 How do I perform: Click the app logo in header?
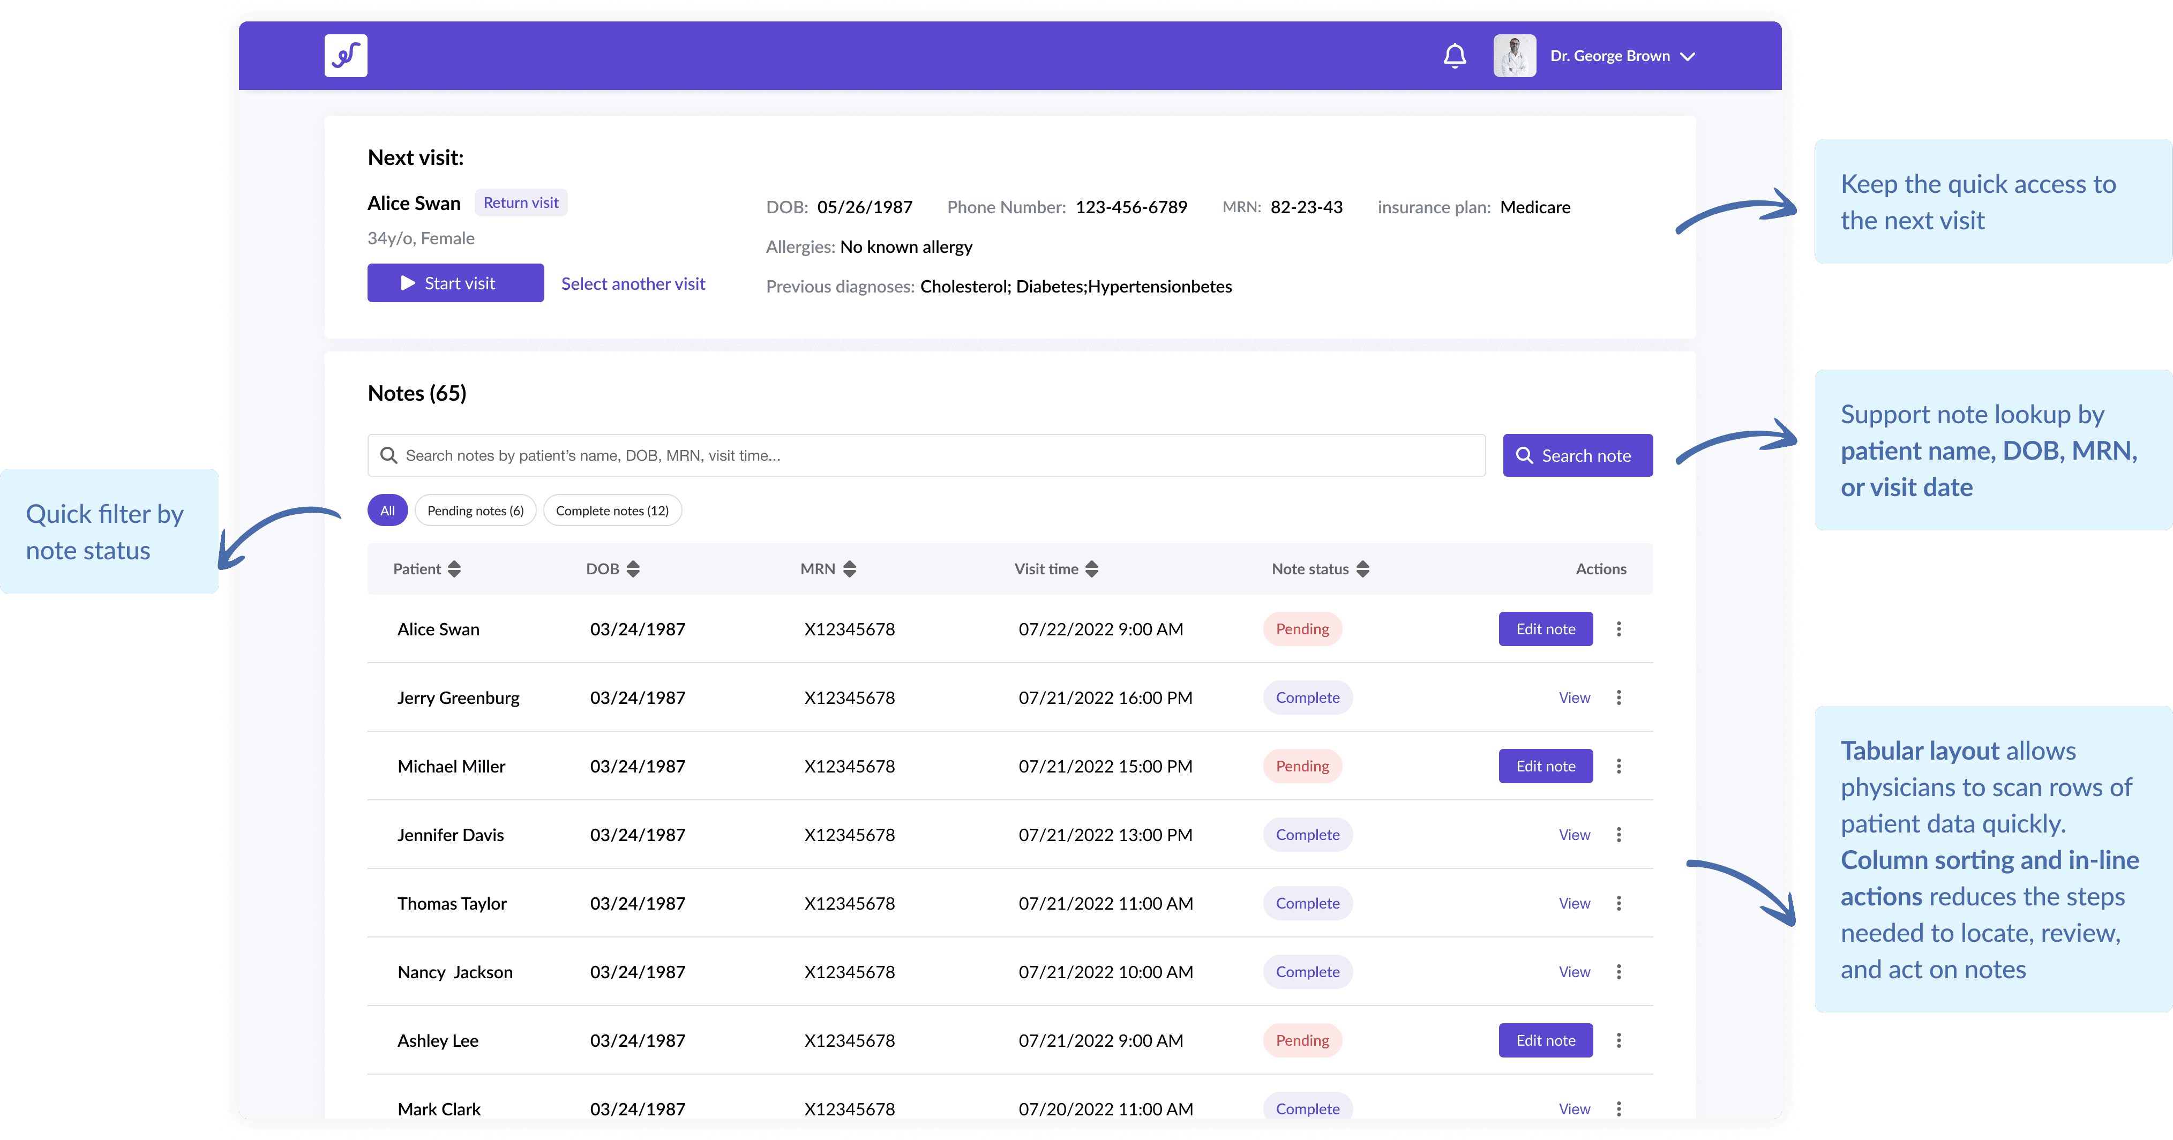click(x=346, y=56)
